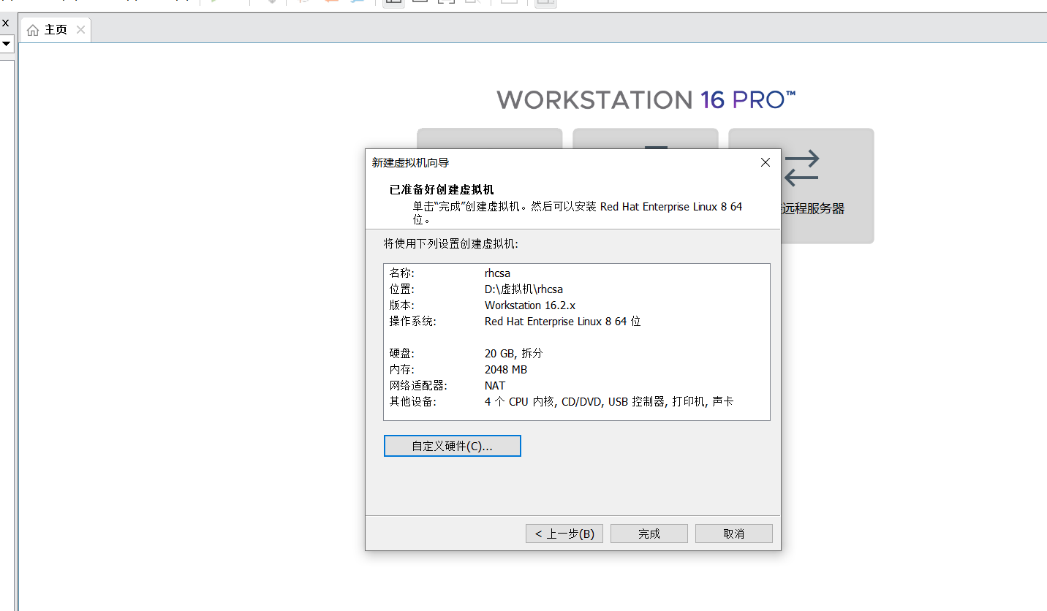
Task: Click the other devices value with 4 个 CPU 内核
Action: (x=609, y=402)
